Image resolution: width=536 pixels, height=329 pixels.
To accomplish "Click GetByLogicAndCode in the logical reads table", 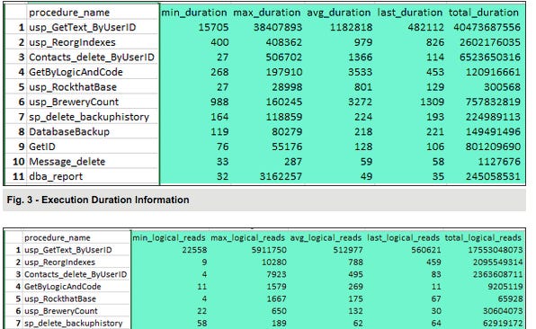I will [x=63, y=287].
